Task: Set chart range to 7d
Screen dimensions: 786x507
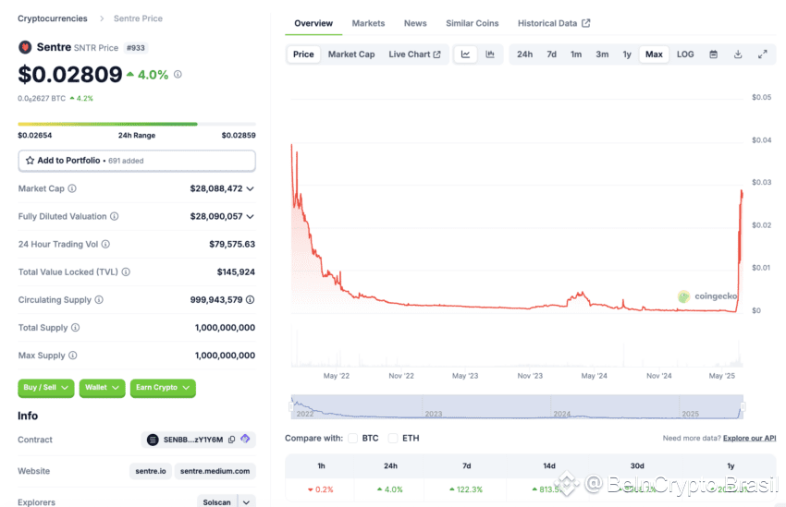Action: click(551, 54)
